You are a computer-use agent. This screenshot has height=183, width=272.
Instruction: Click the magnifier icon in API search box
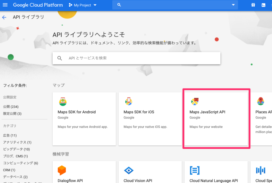59,58
